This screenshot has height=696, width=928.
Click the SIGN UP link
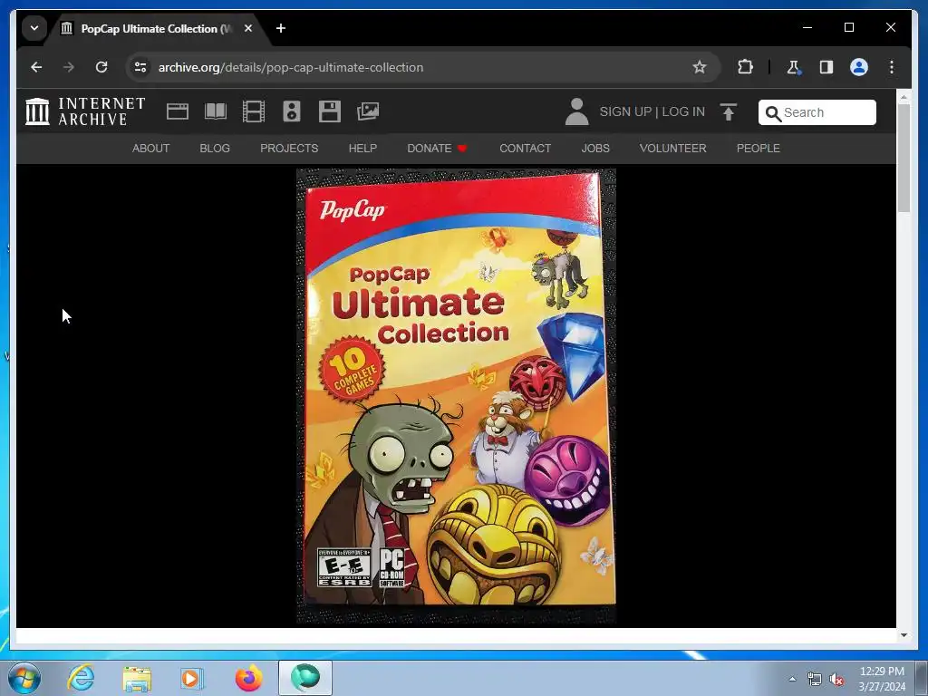point(625,111)
